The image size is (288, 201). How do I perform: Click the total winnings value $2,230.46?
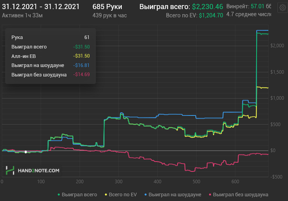pyautogui.click(x=207, y=7)
